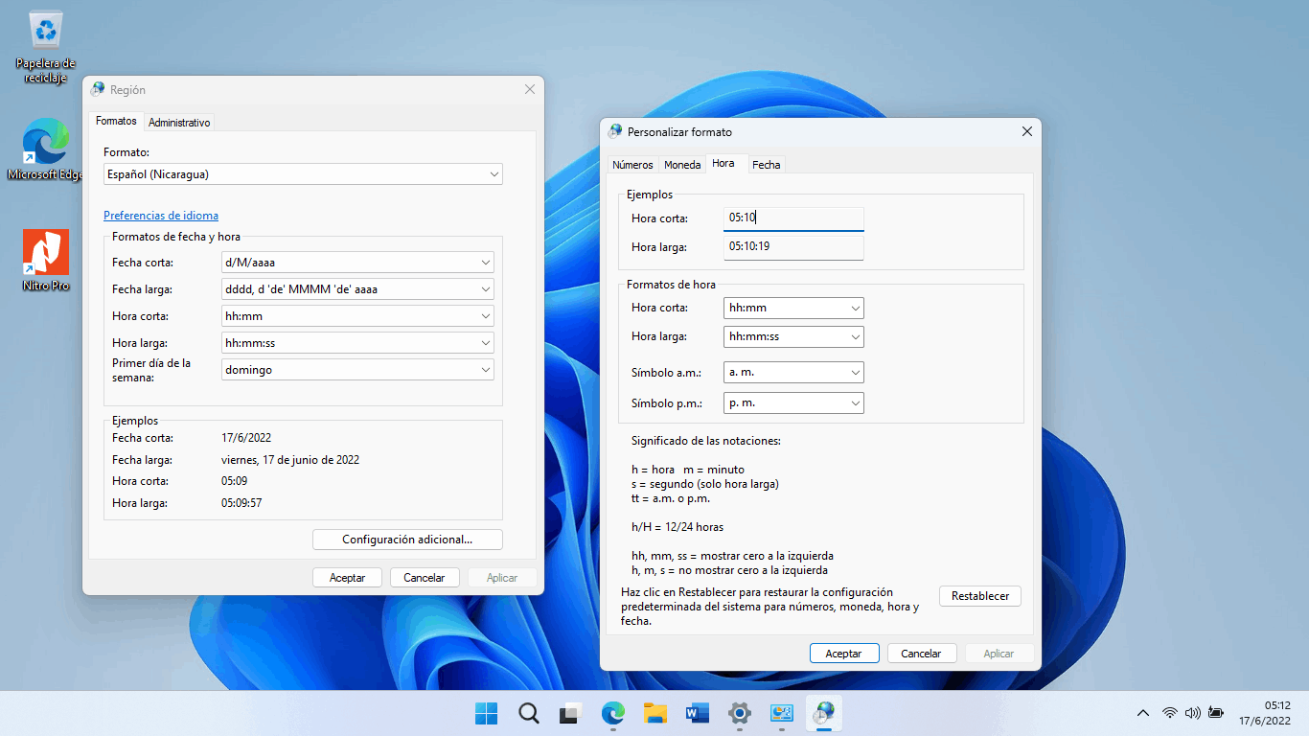Viewport: 1309px width, 736px height.
Task: Open Microsoft Word from the taskbar
Action: tap(697, 713)
